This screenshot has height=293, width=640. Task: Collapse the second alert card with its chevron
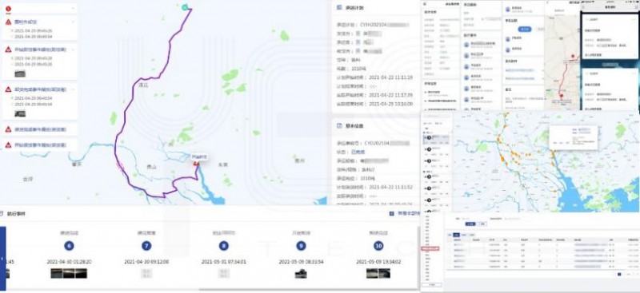click(x=73, y=49)
